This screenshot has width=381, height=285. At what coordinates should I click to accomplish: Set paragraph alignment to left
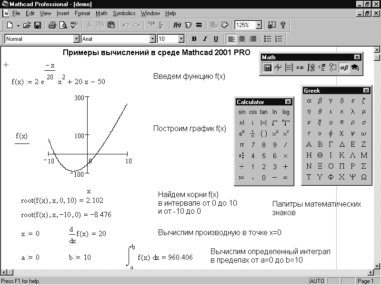tap(231, 39)
